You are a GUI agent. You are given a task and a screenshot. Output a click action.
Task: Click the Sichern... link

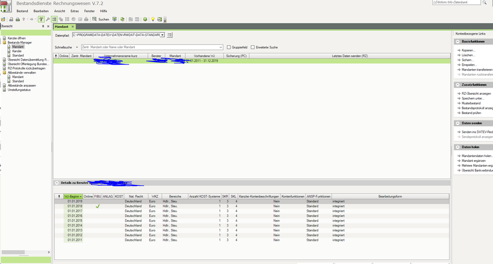click(467, 60)
